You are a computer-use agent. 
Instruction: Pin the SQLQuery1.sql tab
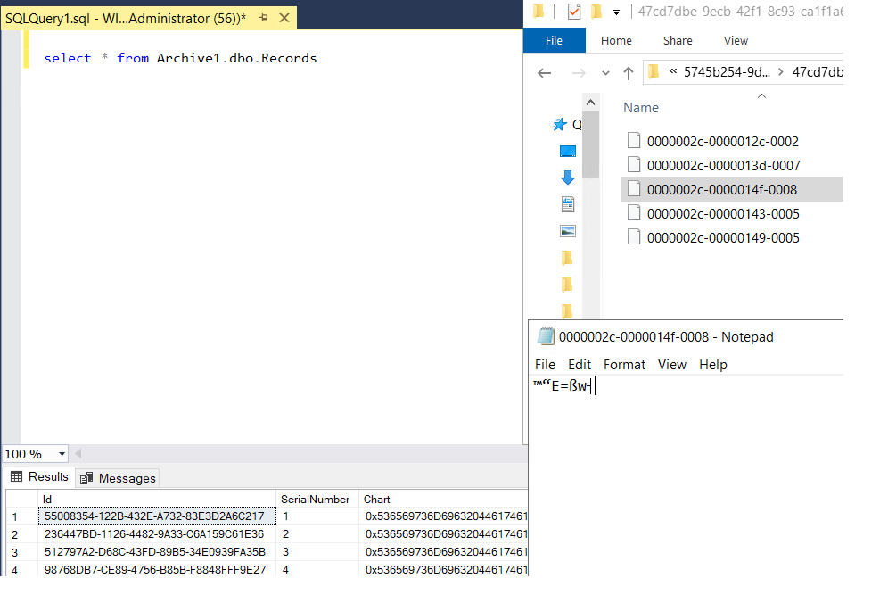point(263,17)
